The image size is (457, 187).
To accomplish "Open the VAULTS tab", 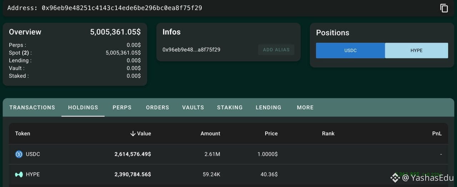I will tap(193, 107).
